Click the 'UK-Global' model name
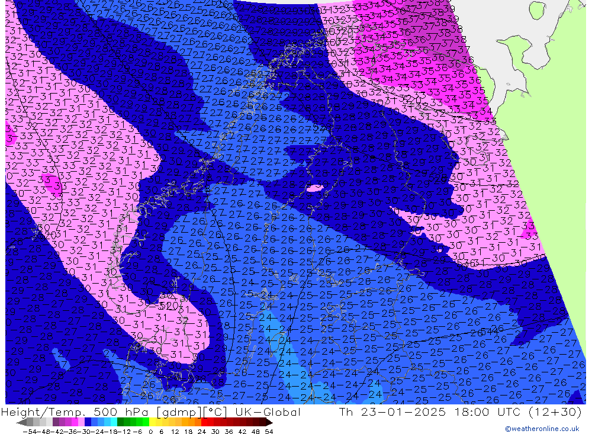 point(268,412)
